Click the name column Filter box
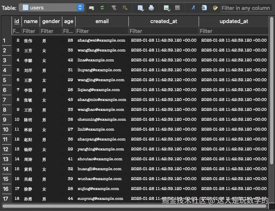This screenshot has width=275, height=211. pyautogui.click(x=31, y=31)
